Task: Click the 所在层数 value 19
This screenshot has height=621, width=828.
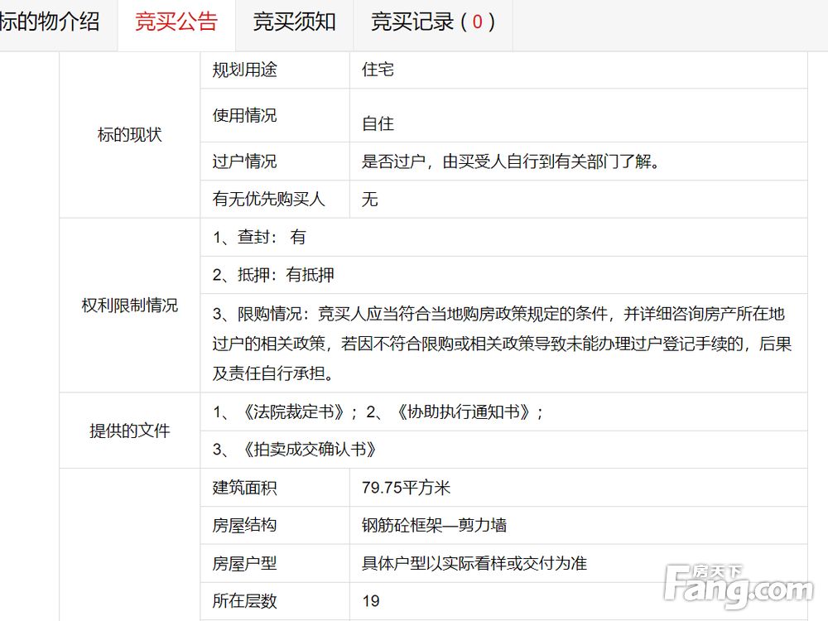Action: (x=371, y=601)
